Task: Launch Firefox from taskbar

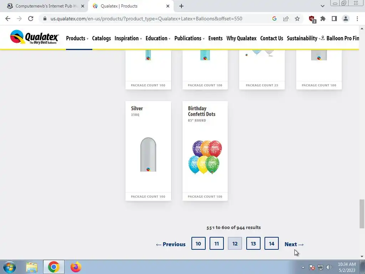Action: click(76, 267)
